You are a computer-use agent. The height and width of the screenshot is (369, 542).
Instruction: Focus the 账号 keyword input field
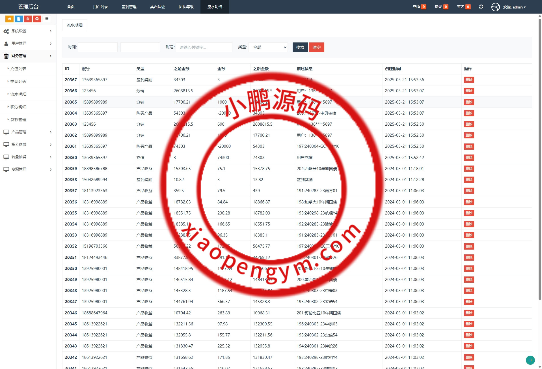(x=204, y=47)
